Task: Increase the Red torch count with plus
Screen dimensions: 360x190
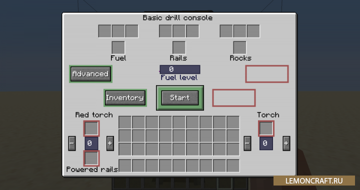Action: [110, 143]
